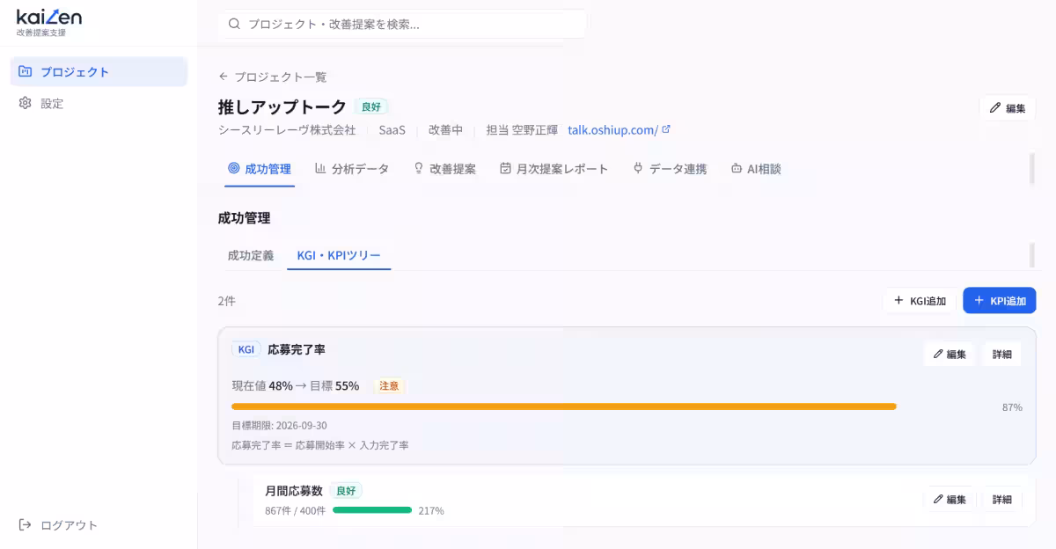Click the プロジェクト sidebar icon

click(25, 72)
